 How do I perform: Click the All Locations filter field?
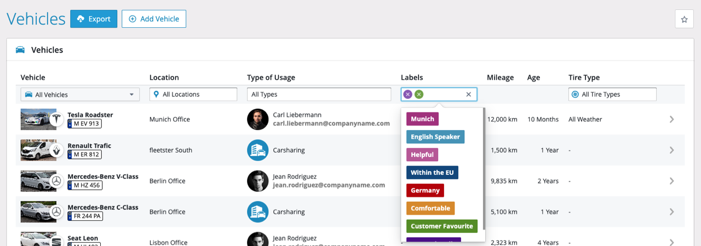[x=193, y=94]
